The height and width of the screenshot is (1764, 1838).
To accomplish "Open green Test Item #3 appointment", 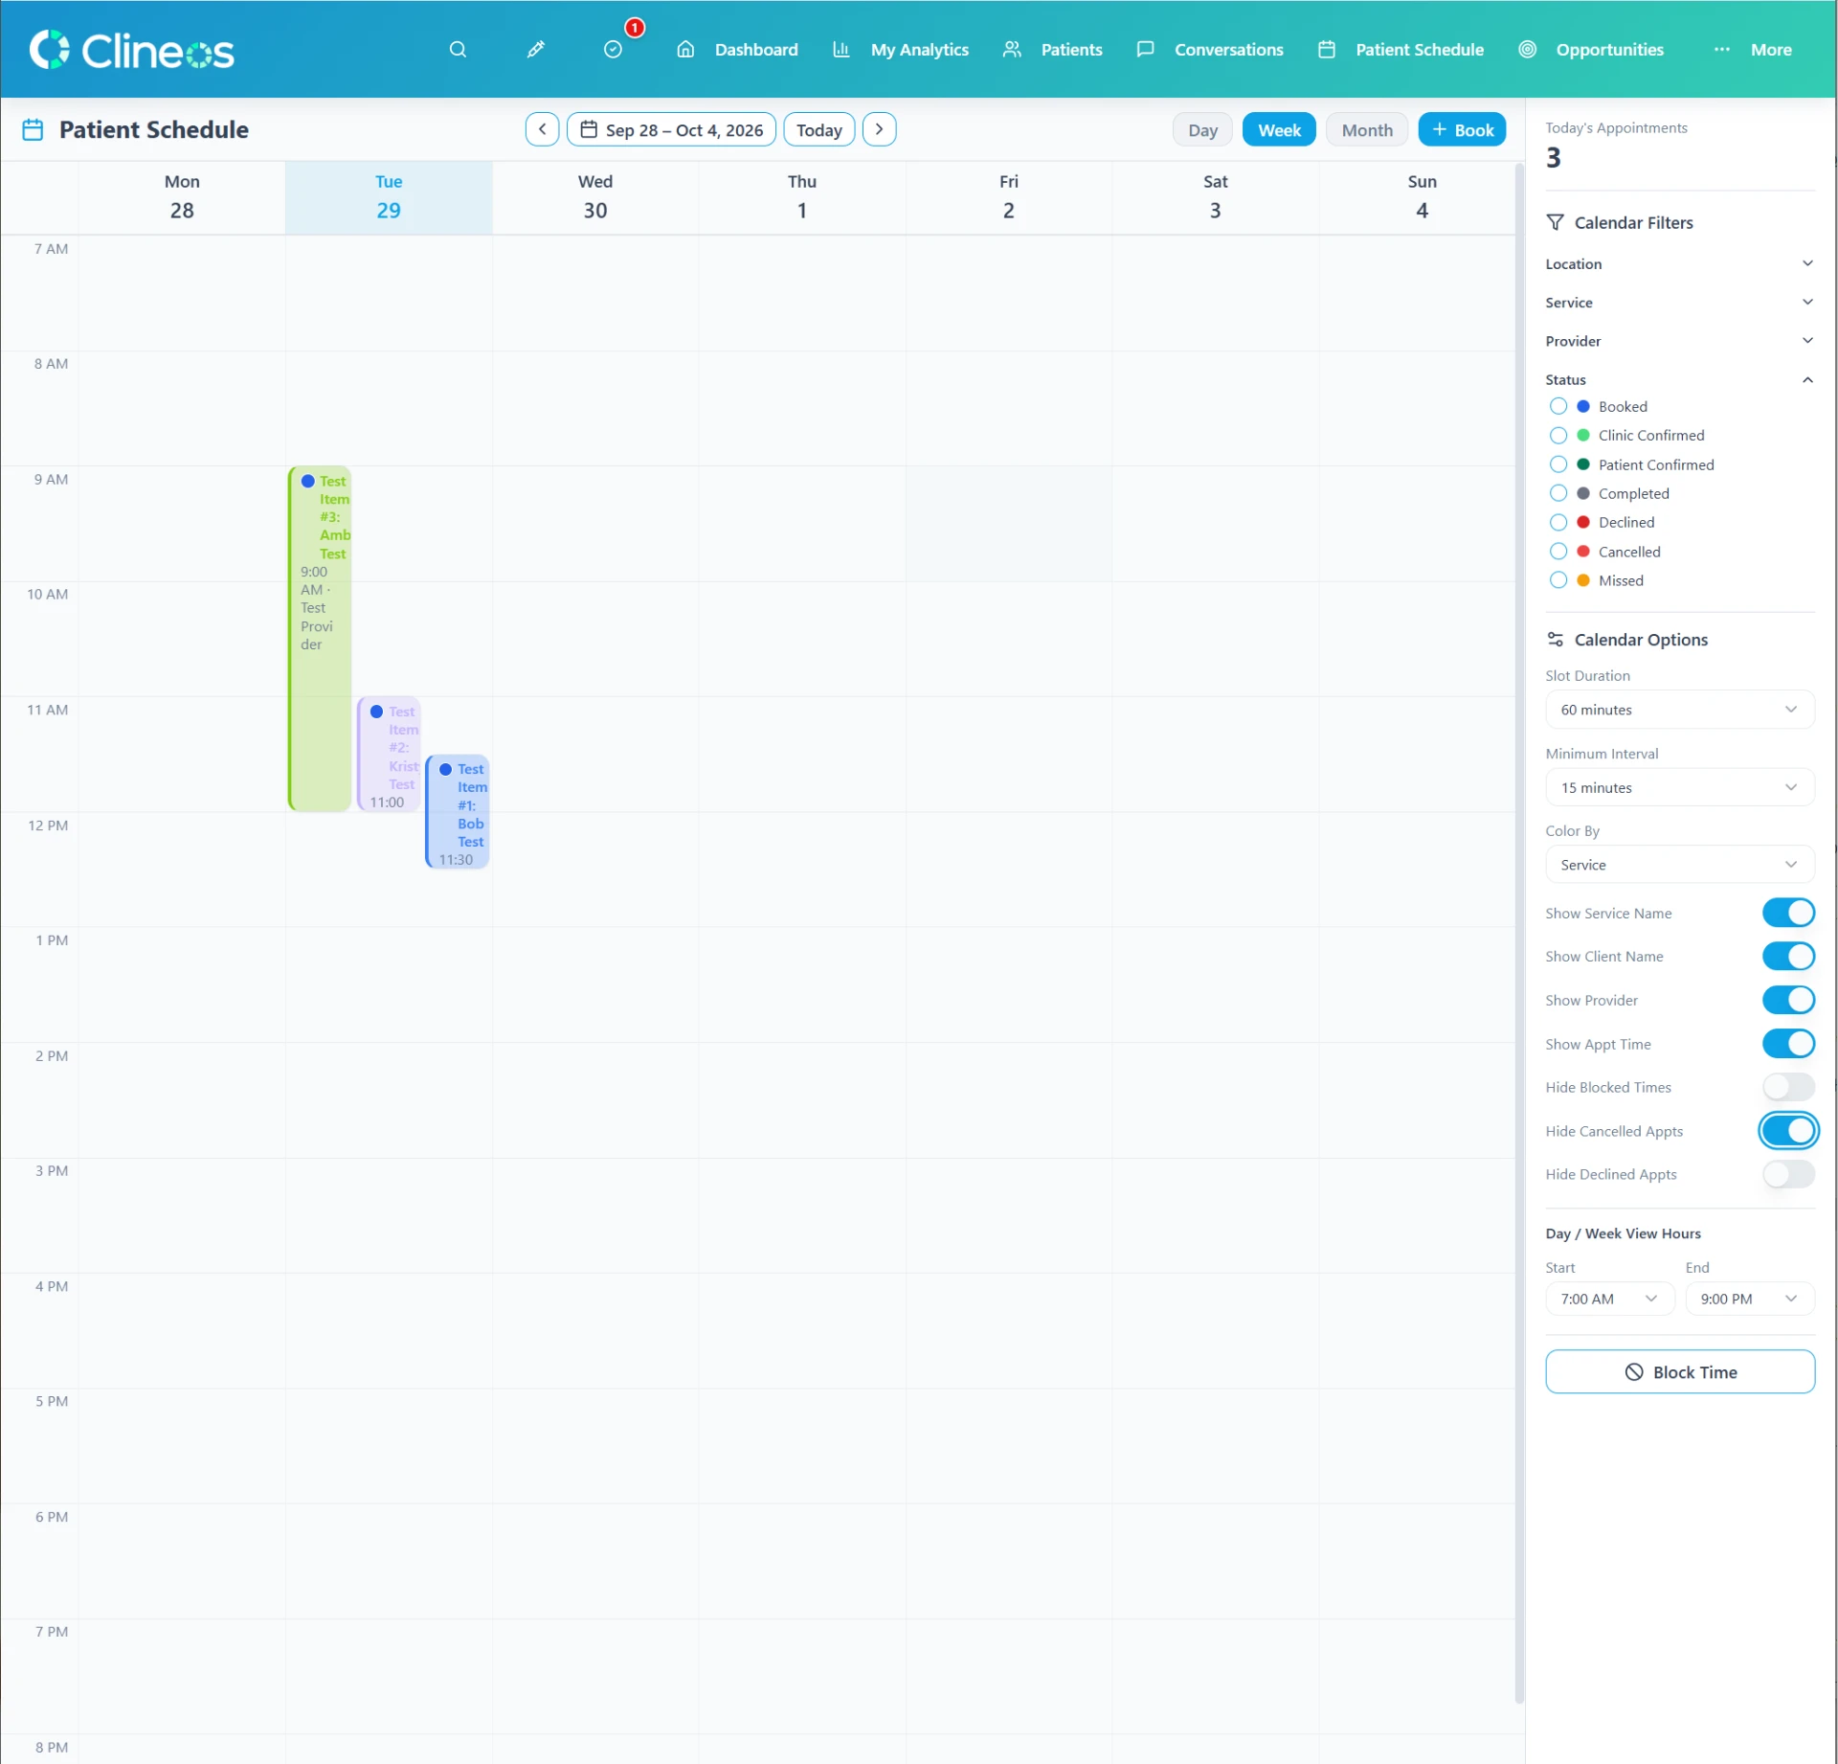I will coord(320,639).
